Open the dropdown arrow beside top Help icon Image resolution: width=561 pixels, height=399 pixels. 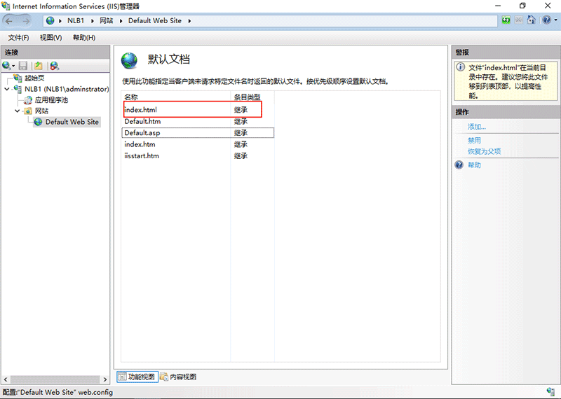[555, 20]
